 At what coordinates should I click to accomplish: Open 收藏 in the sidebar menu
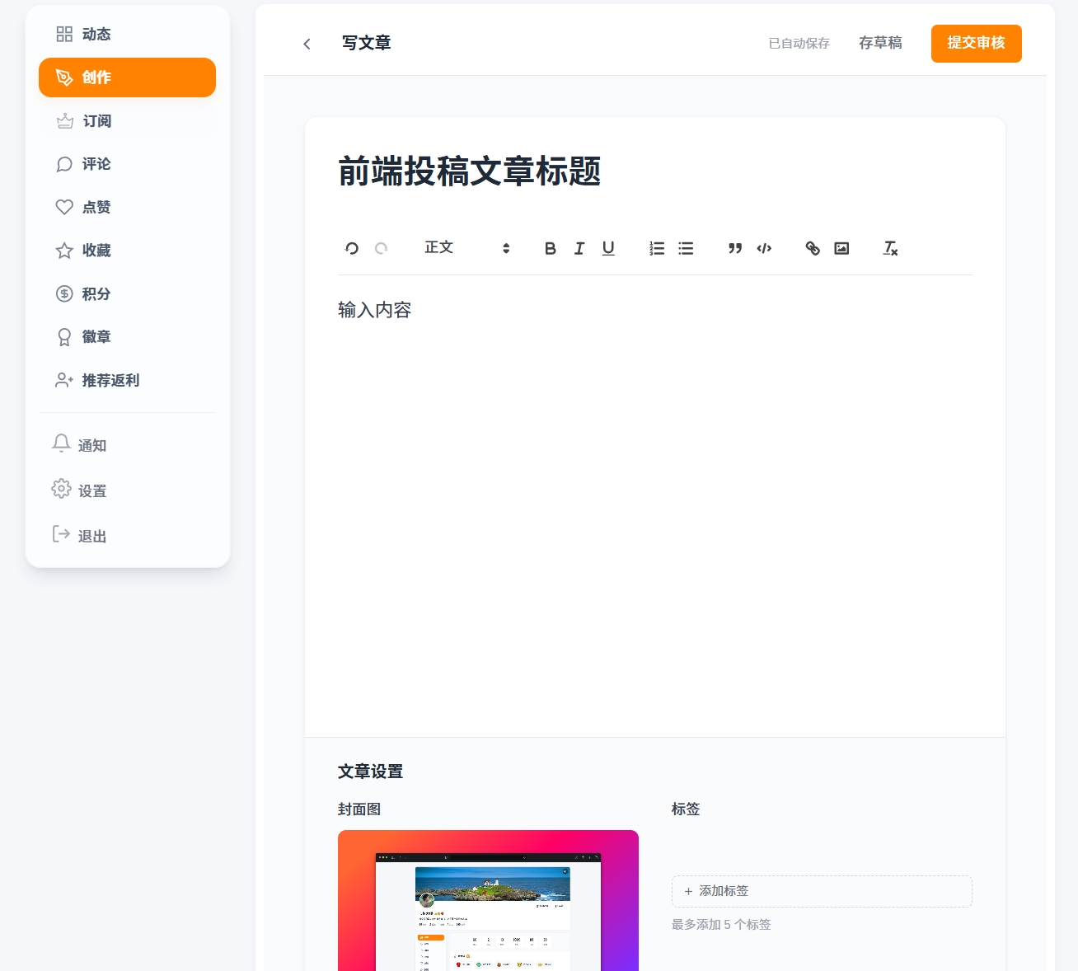pos(96,251)
